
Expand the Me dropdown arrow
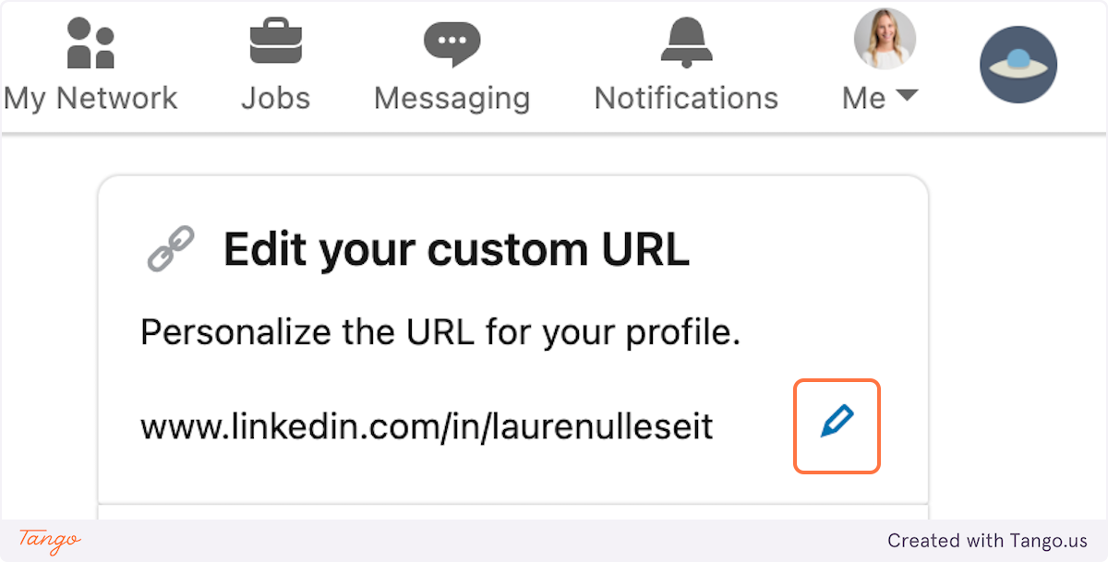point(908,96)
